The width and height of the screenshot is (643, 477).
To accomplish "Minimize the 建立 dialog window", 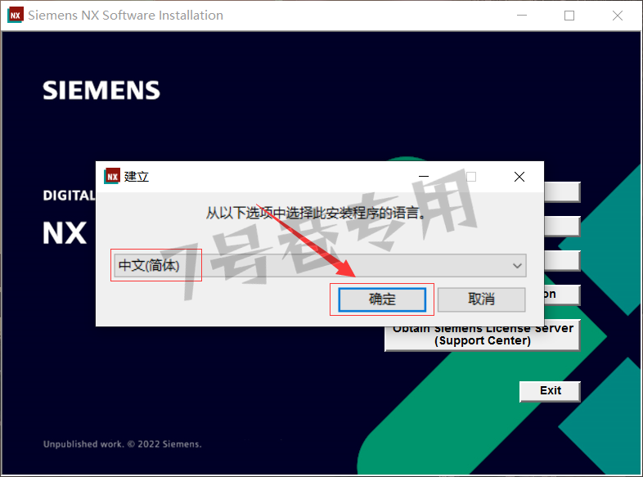I will pyautogui.click(x=424, y=177).
